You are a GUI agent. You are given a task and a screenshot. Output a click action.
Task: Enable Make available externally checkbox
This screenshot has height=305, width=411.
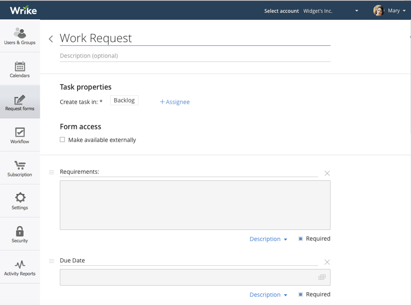(63, 139)
